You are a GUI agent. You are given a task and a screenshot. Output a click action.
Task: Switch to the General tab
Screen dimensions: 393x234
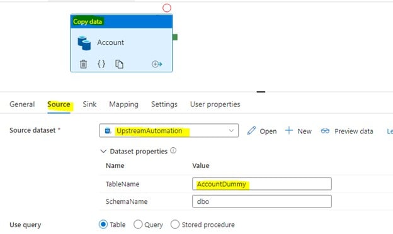click(x=22, y=104)
